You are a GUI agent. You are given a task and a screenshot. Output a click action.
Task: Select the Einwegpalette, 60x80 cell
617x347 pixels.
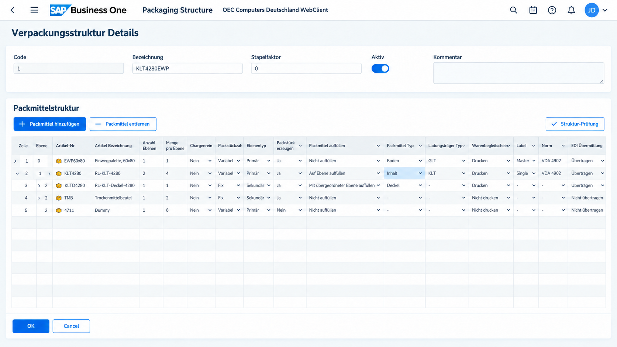click(x=115, y=161)
